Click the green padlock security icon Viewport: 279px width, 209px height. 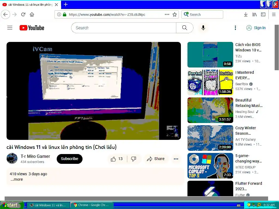pyautogui.click(x=65, y=14)
